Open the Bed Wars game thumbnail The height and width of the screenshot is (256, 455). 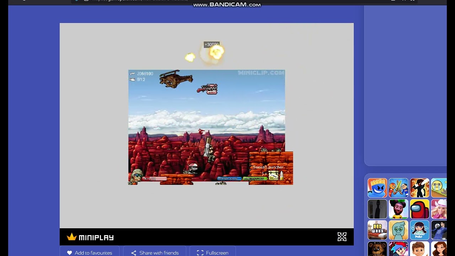pyautogui.click(x=378, y=230)
